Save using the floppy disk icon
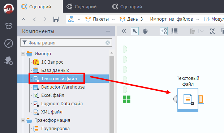The image size is (224, 133). [56, 19]
